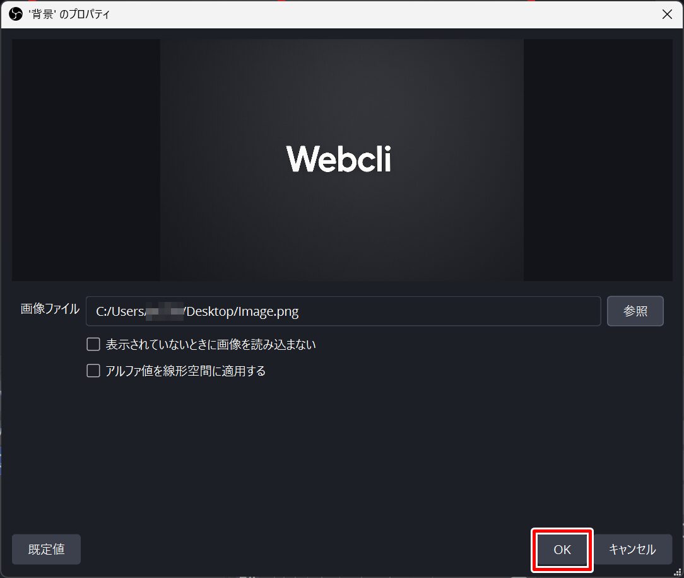
Task: Click the left black bar of preview
Action: click(x=86, y=160)
